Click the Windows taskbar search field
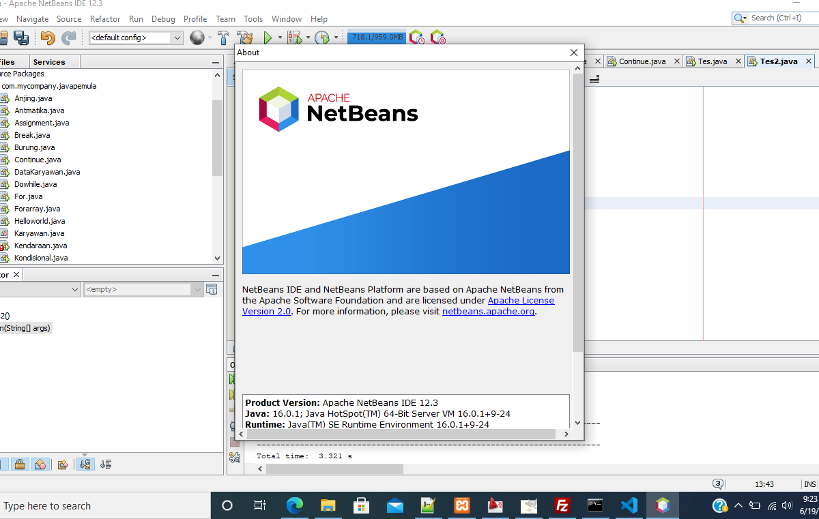This screenshot has width=819, height=519. coord(102,505)
